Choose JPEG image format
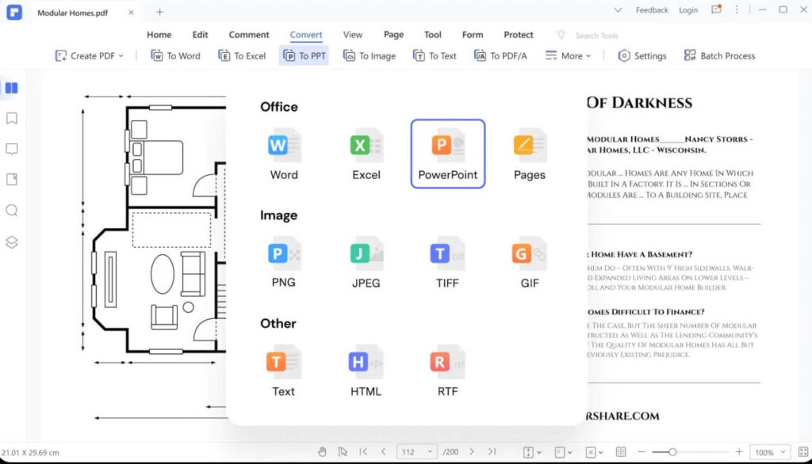This screenshot has height=464, width=812. point(366,262)
